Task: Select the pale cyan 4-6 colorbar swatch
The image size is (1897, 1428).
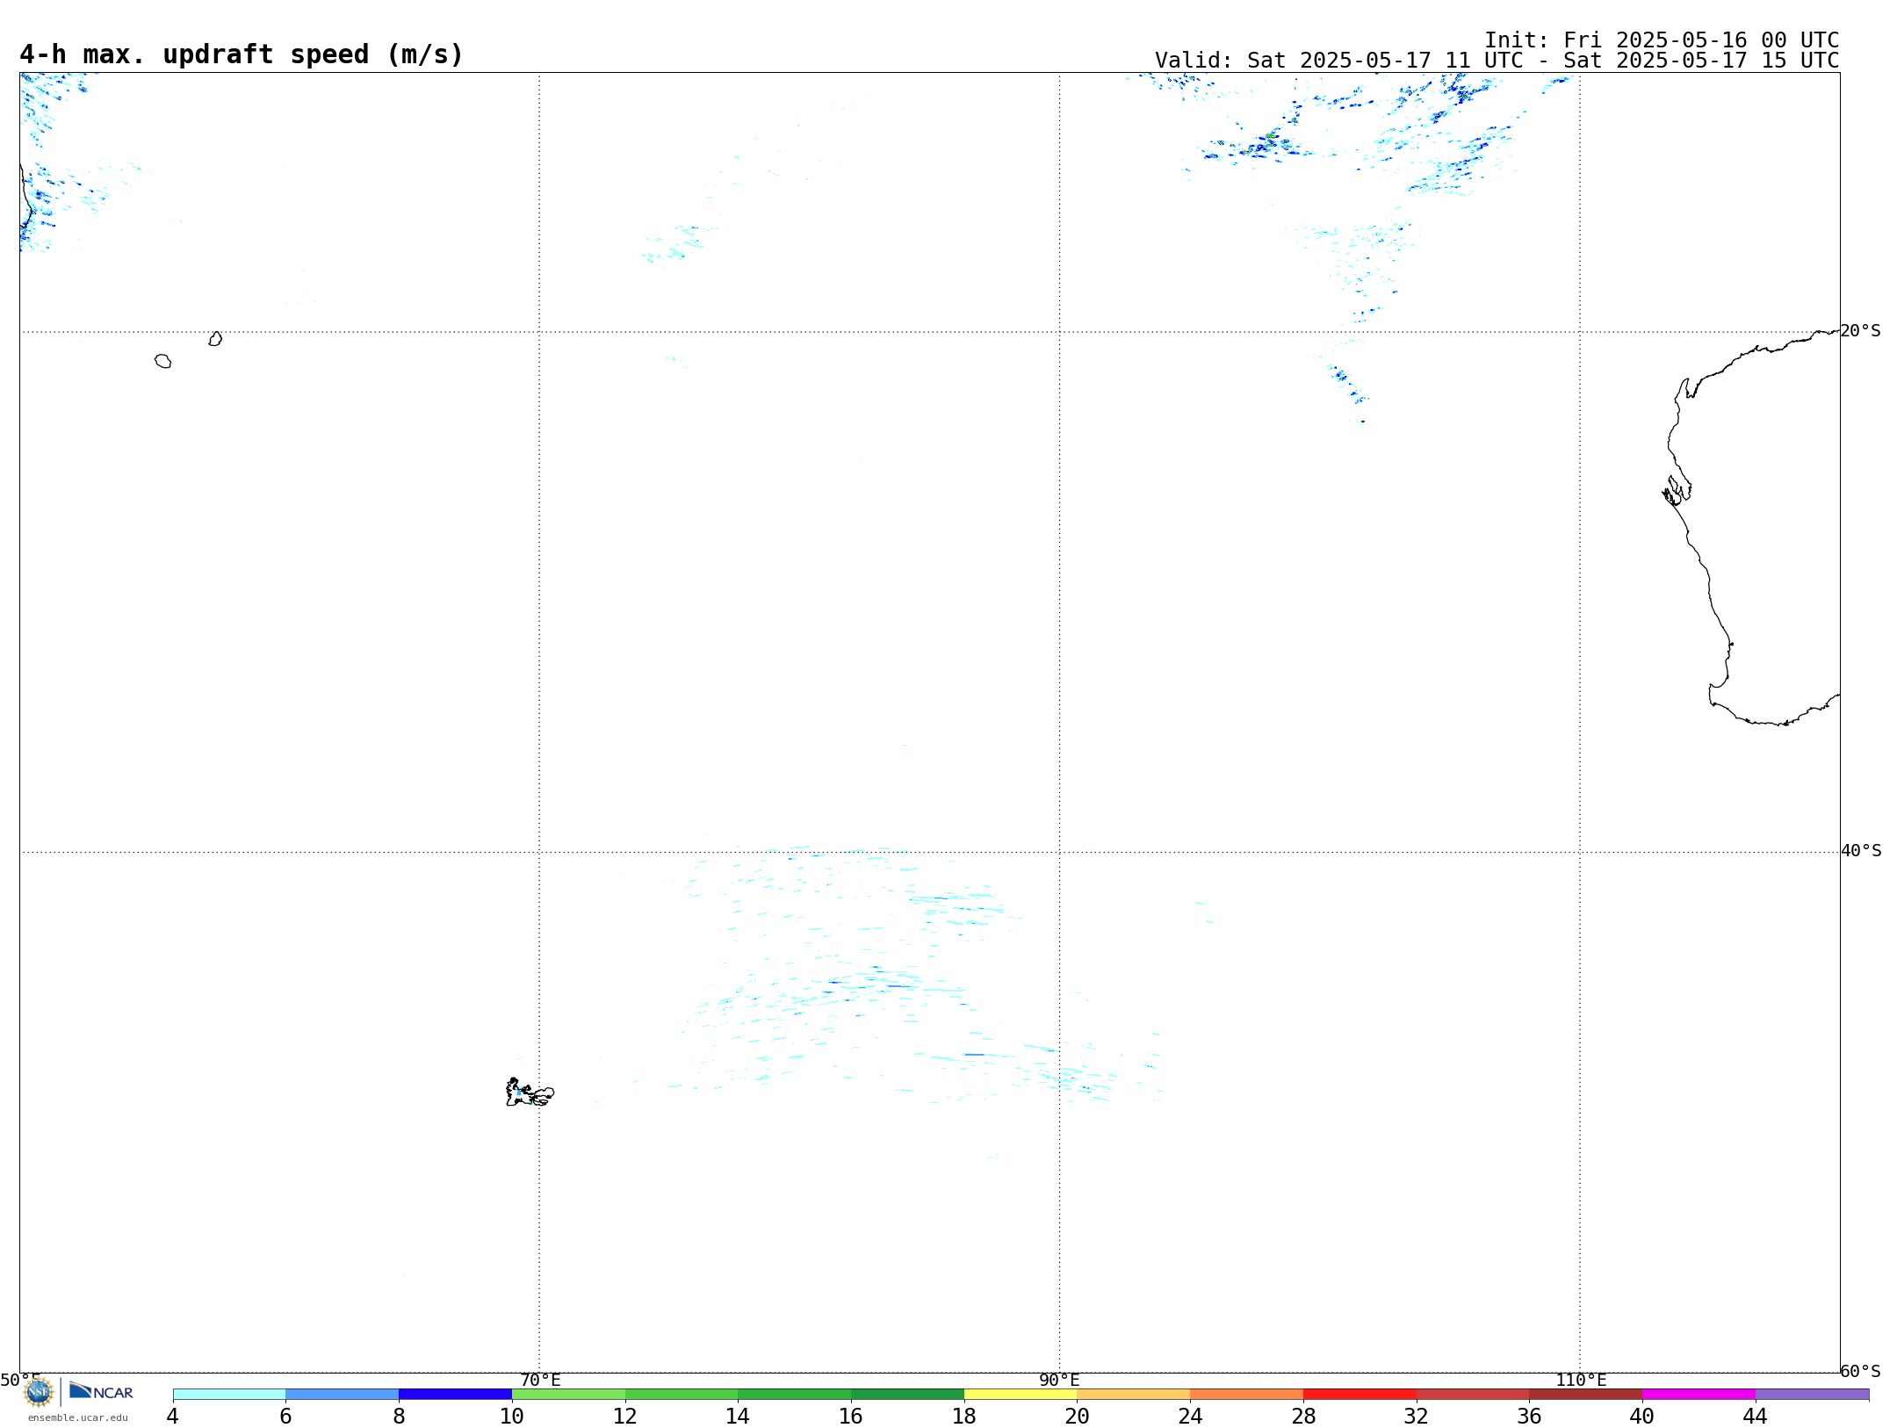Action: coord(229,1395)
